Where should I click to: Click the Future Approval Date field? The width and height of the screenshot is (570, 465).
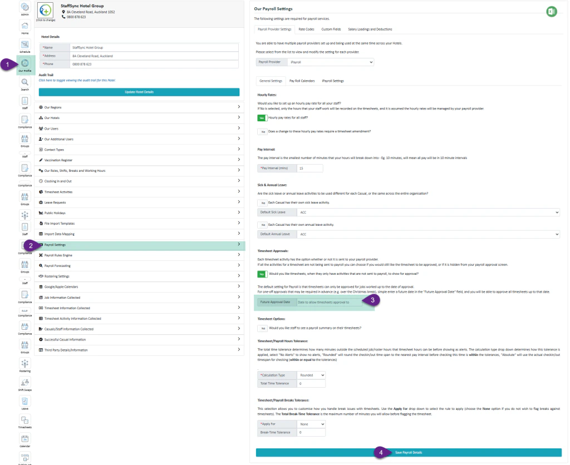pos(330,302)
